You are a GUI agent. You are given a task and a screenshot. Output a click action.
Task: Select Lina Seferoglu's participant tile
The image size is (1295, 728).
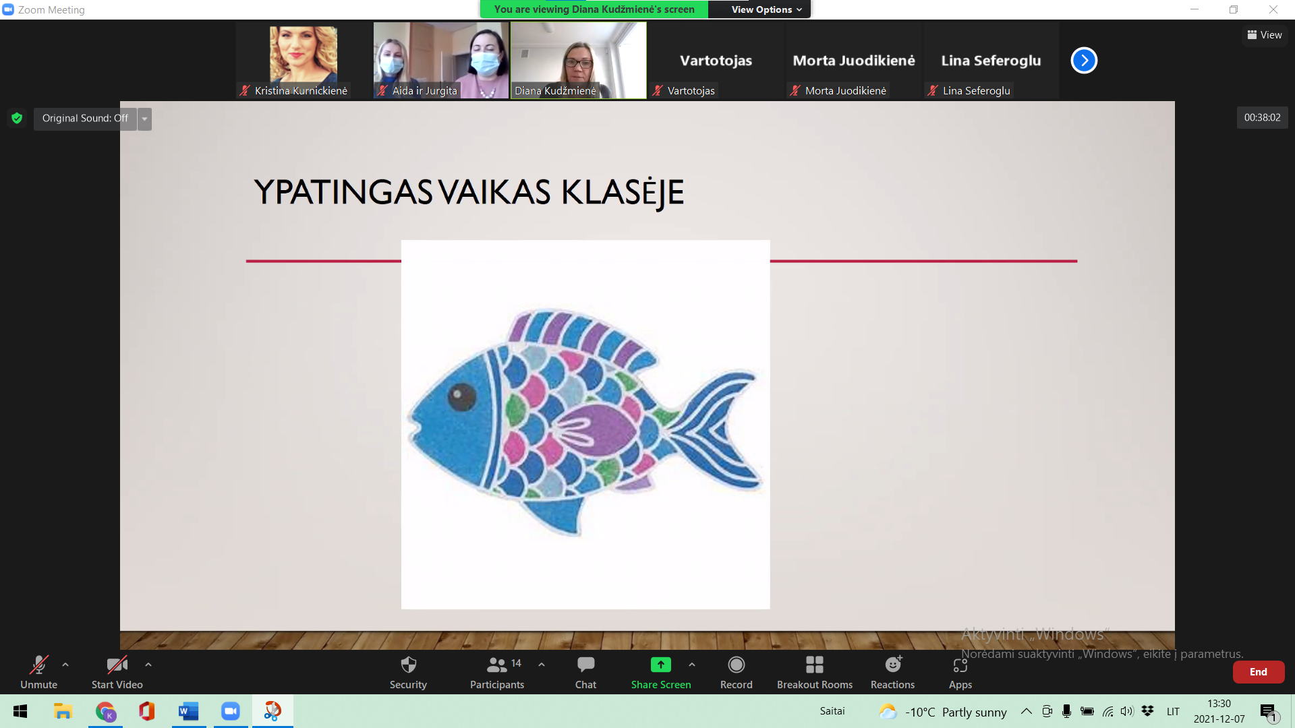[x=991, y=61]
